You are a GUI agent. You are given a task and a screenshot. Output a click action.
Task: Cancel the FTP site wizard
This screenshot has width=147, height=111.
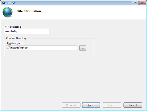132,105
